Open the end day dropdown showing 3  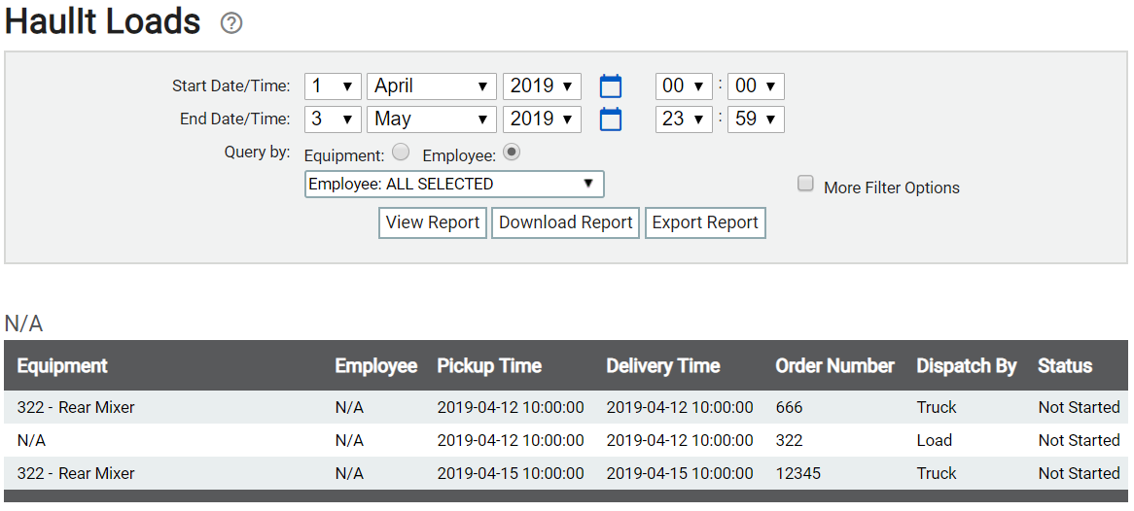click(x=333, y=119)
